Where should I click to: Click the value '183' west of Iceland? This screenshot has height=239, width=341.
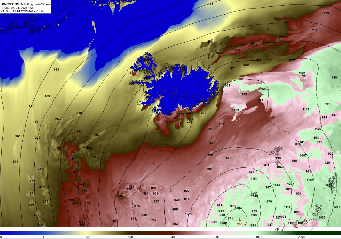click(56, 69)
